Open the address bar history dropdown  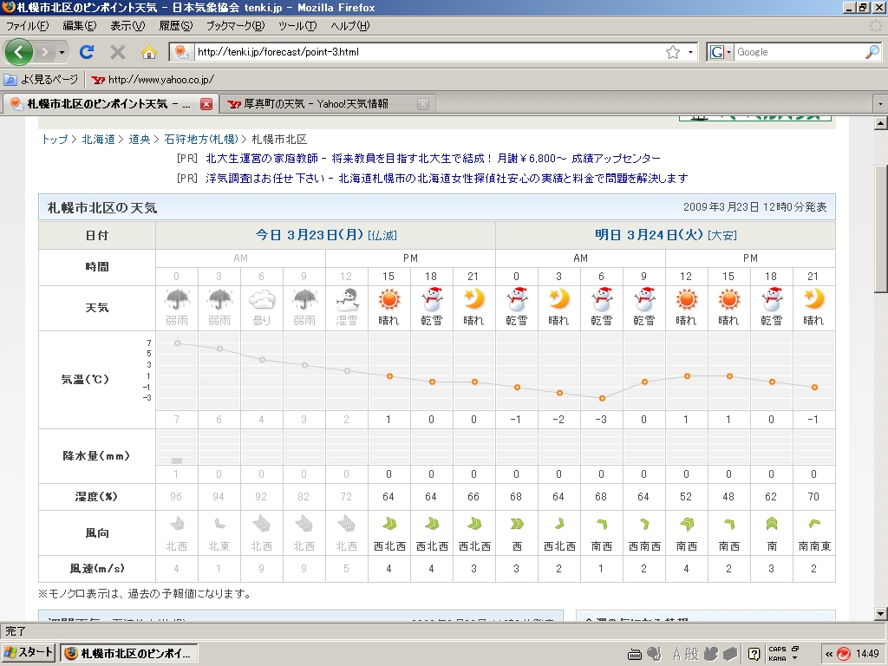tap(690, 52)
